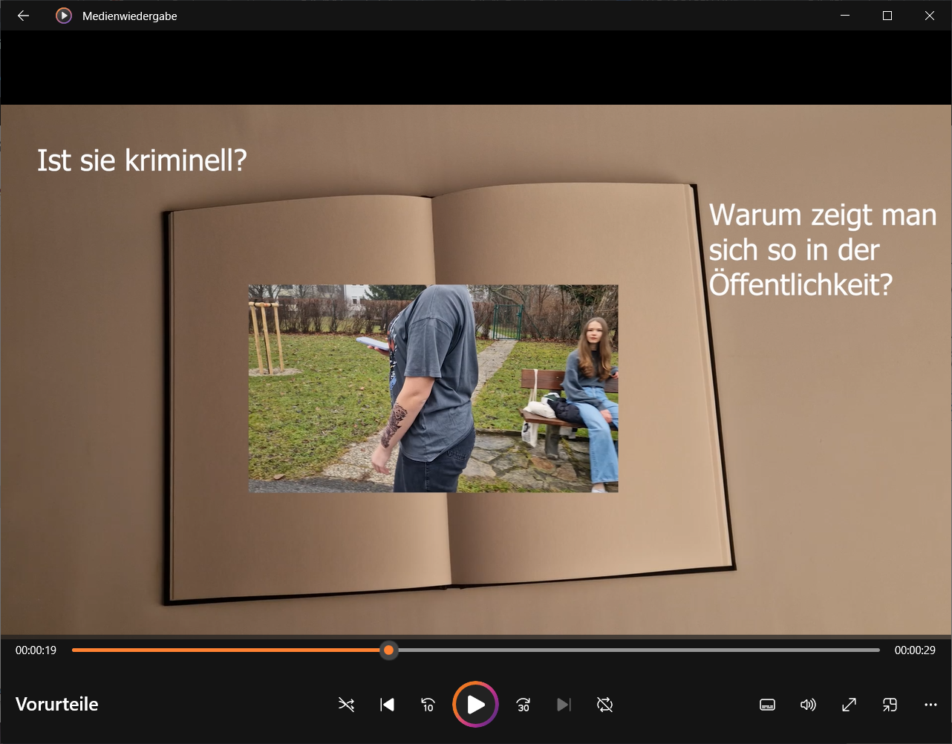Viewport: 952px width, 744px height.
Task: Click the total duration 00:00:29 label
Action: [915, 650]
